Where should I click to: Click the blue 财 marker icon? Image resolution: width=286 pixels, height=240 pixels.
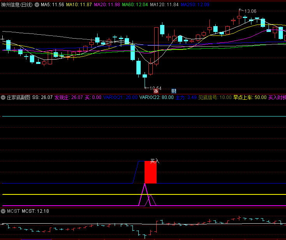tap(174, 91)
